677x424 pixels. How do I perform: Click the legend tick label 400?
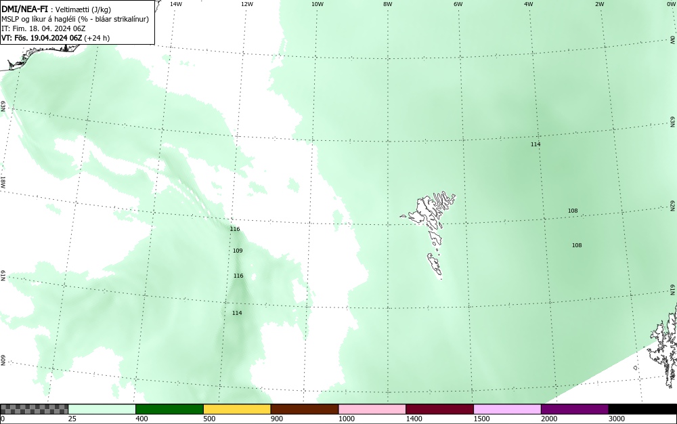click(x=141, y=419)
